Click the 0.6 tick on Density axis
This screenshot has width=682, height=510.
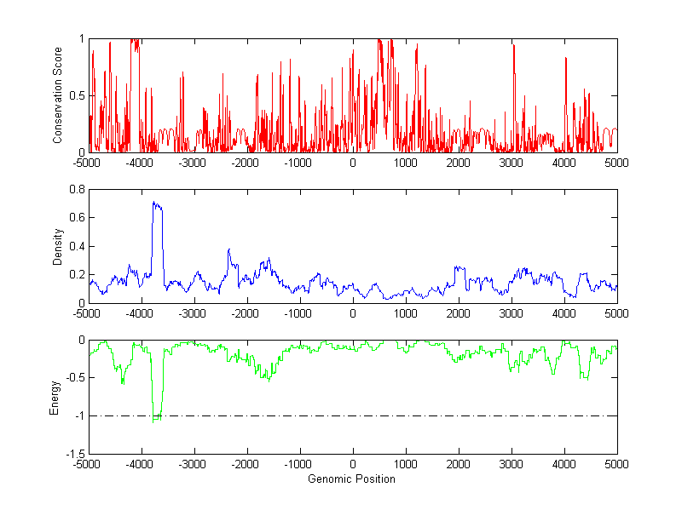[76, 218]
